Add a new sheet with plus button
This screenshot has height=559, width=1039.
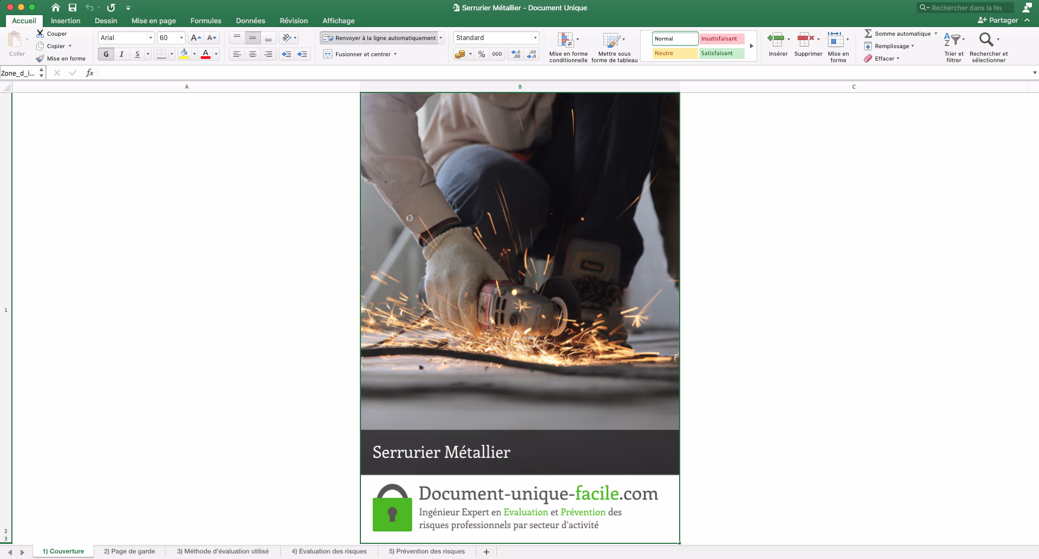(486, 551)
